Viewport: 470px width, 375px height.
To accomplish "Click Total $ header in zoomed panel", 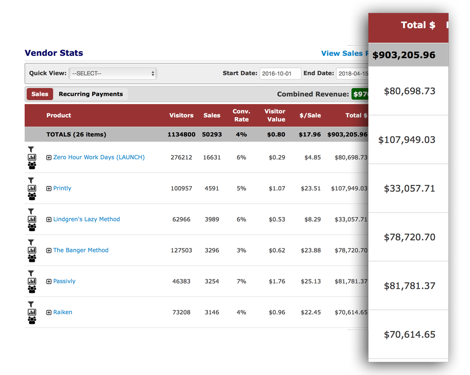I will tap(418, 25).
